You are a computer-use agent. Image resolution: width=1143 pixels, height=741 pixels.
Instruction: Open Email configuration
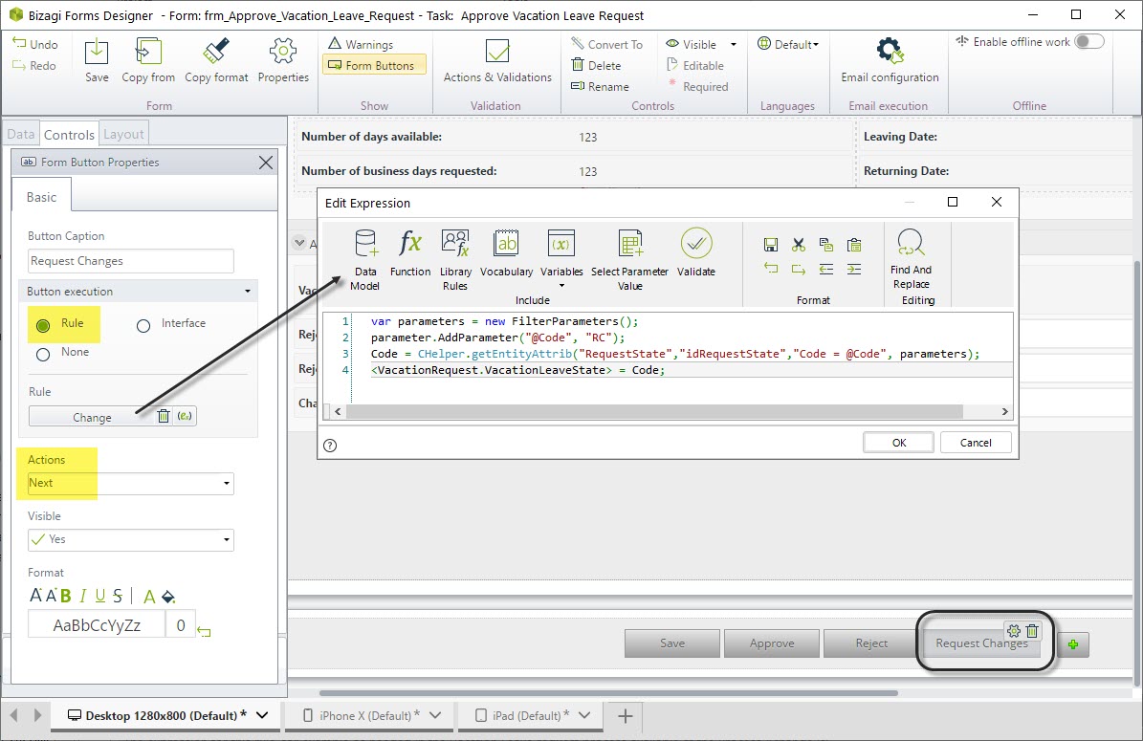[890, 61]
